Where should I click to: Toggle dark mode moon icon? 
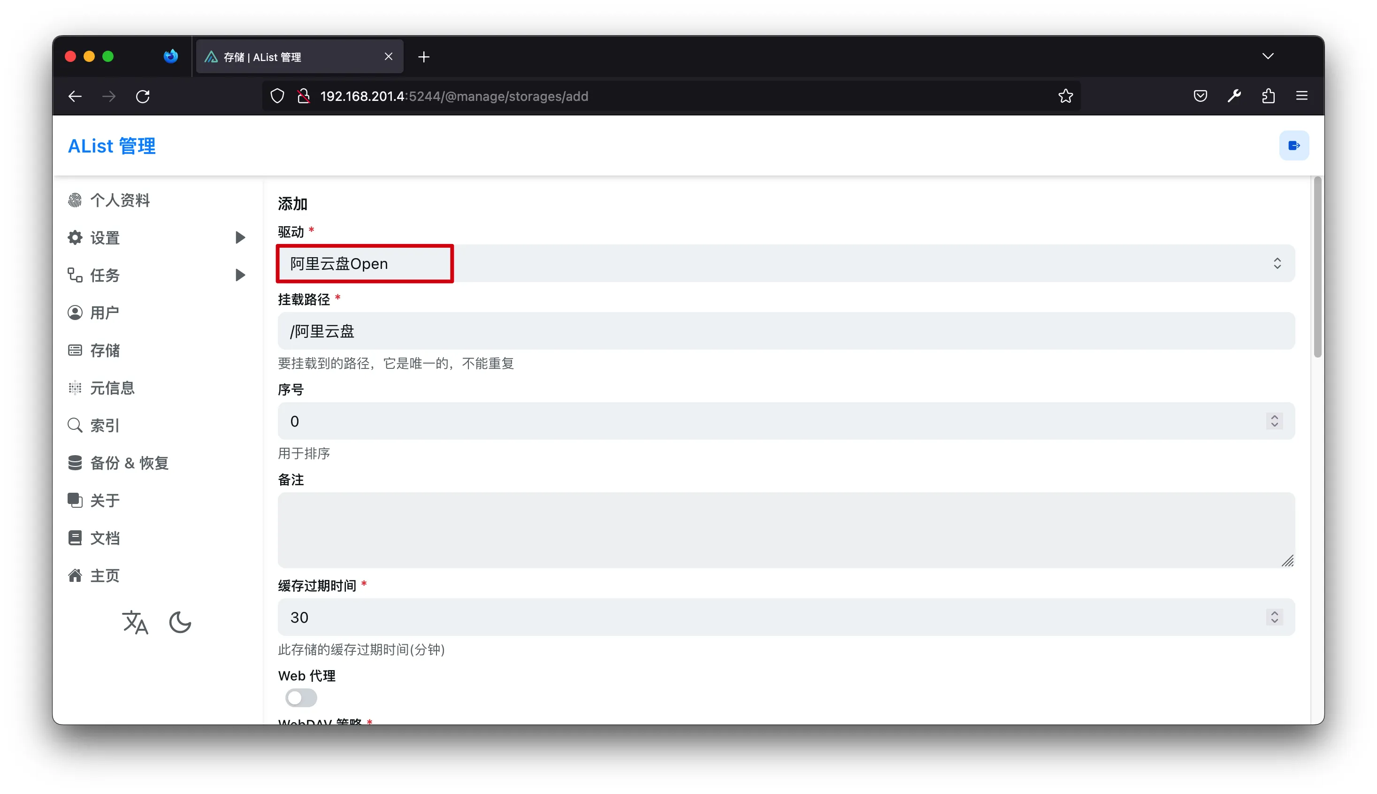180,622
